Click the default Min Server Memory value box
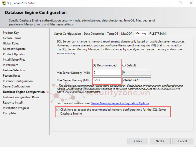 click(x=136, y=73)
